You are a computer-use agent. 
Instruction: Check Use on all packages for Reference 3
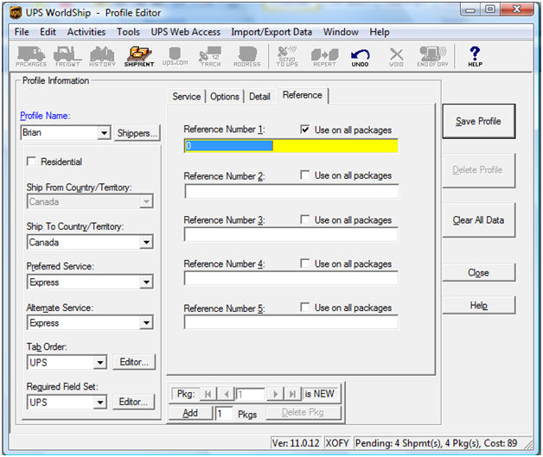pyautogui.click(x=304, y=219)
